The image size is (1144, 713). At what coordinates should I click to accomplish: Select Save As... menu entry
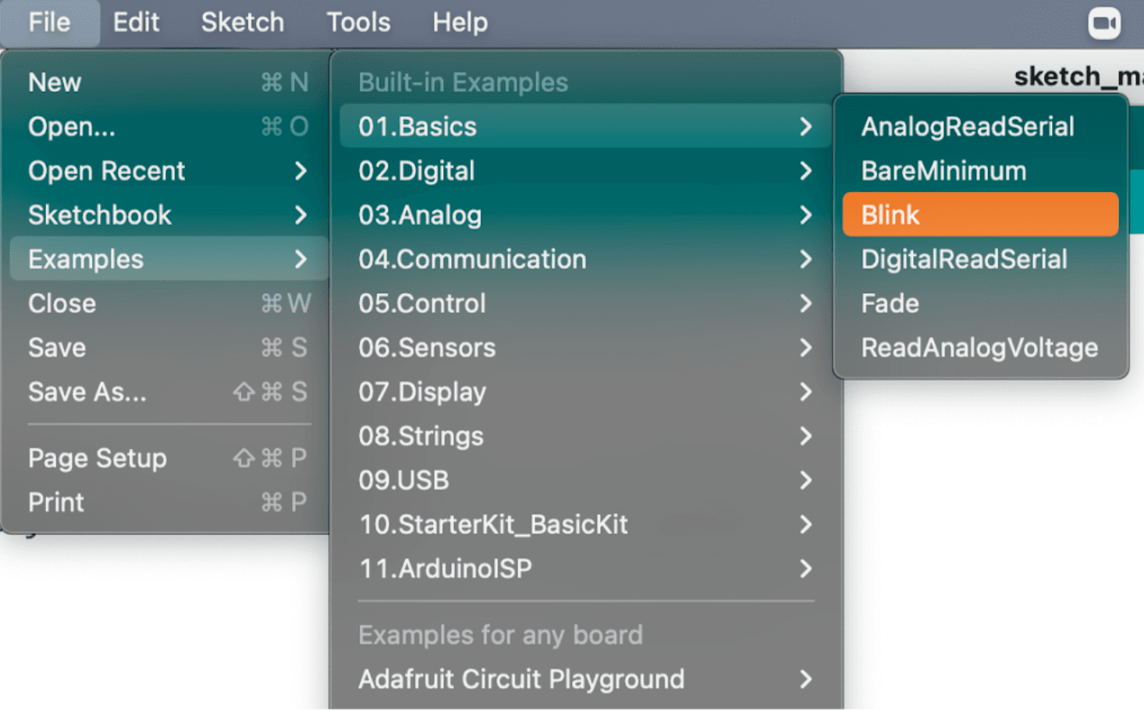pos(169,392)
